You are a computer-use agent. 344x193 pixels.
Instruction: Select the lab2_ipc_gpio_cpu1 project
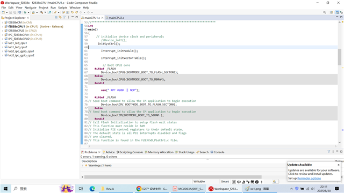(21, 51)
